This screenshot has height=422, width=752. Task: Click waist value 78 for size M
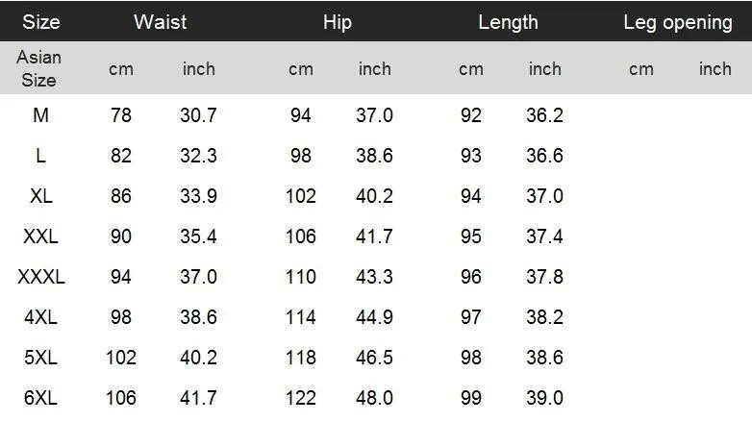click(x=121, y=115)
